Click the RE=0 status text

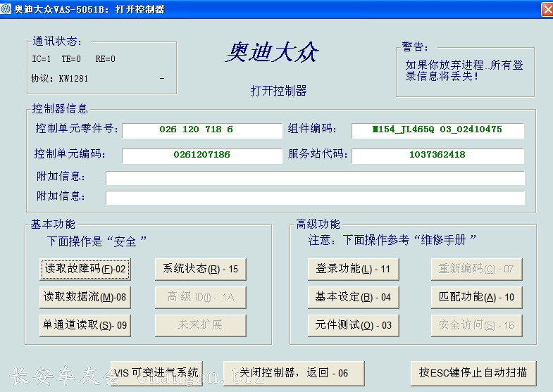(x=106, y=59)
